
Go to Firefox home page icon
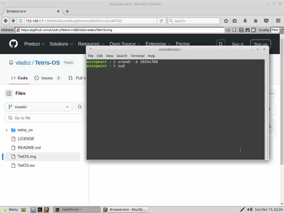point(255,21)
